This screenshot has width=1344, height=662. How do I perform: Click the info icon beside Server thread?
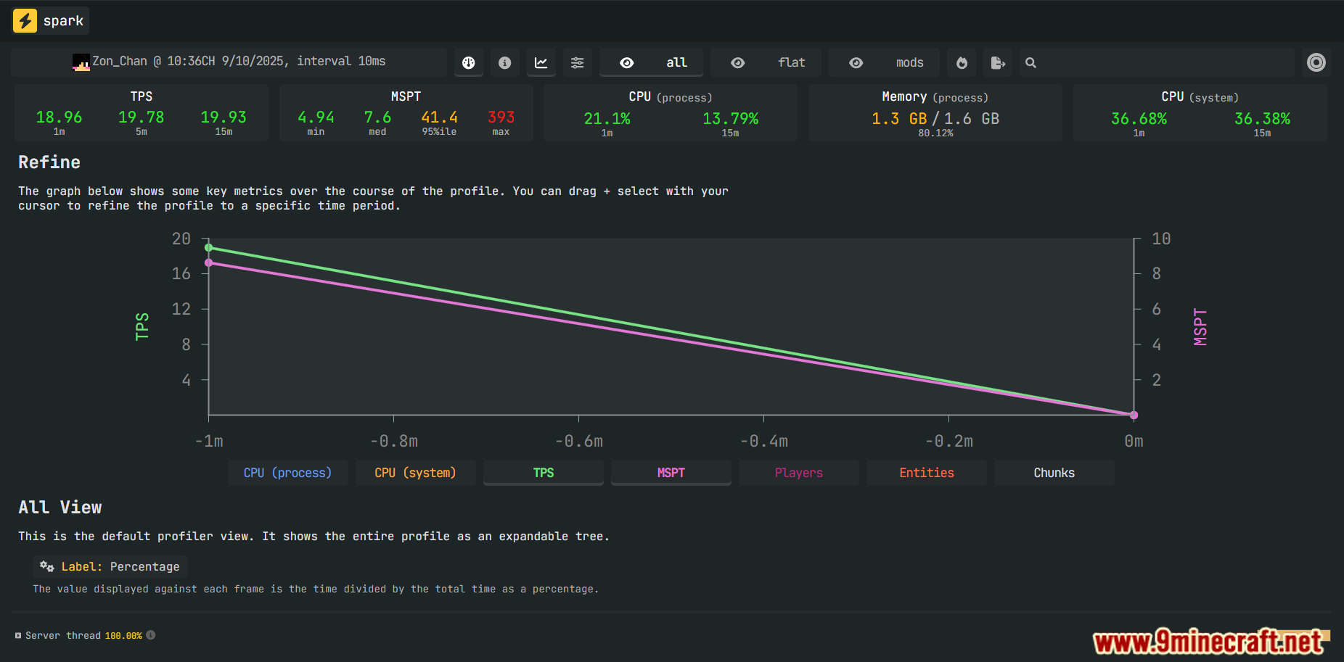(x=151, y=635)
